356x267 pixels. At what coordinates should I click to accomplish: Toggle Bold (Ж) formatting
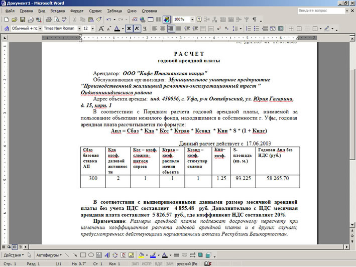(129, 29)
